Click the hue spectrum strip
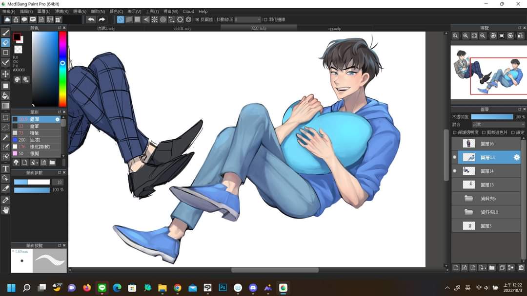 62,69
